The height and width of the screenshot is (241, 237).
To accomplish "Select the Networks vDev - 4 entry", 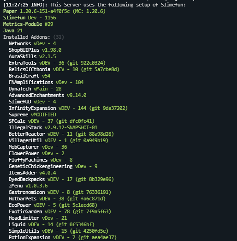I will coord(32,43).
